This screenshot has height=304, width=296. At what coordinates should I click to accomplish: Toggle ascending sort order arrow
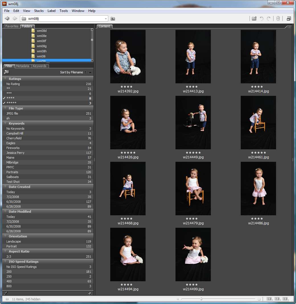coord(90,72)
